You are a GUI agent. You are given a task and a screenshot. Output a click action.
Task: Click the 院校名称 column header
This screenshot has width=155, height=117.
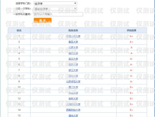coord(73,30)
